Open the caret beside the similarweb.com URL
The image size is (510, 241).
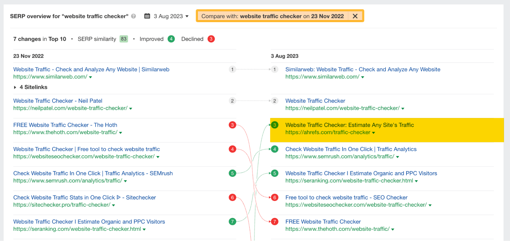click(90, 77)
